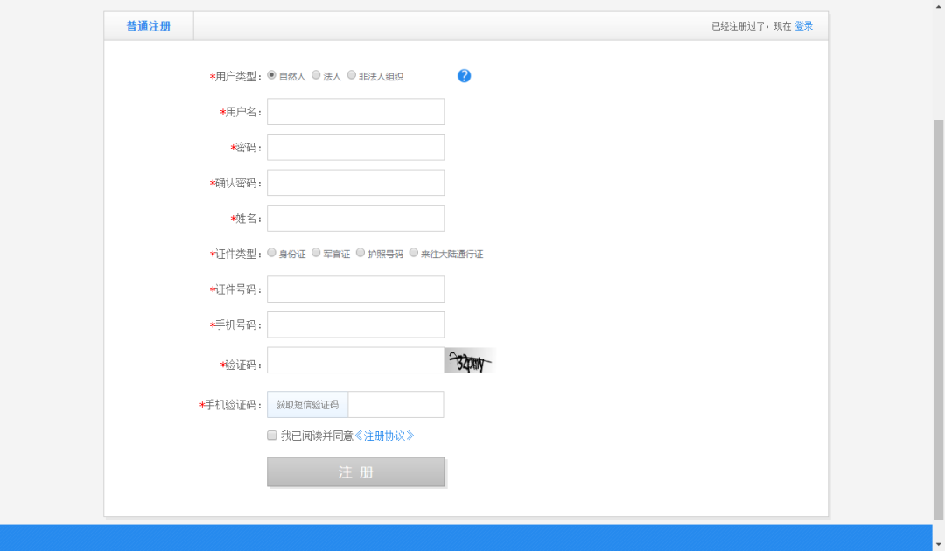
Task: Select 军官证 certificate type
Action: pyautogui.click(x=317, y=253)
